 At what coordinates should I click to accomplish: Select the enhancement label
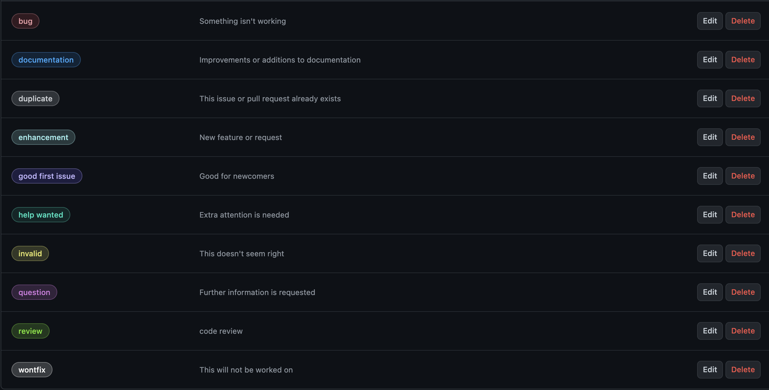coord(43,138)
